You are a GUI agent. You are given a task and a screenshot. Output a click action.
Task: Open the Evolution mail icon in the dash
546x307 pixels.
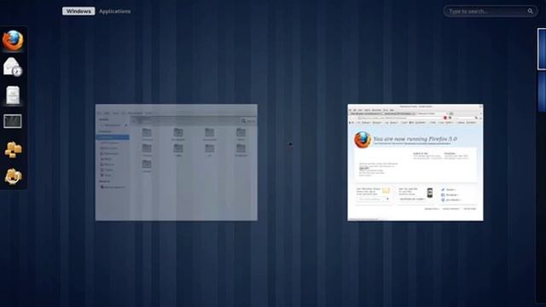(13, 67)
